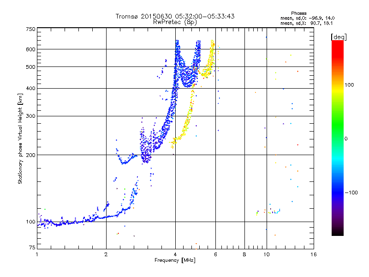Click the y-axis tick label "200"
Image resolution: width=369 pixels, height=277 pixels.
[30, 155]
